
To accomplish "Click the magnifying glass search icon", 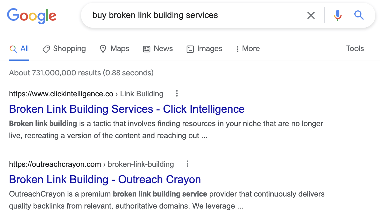I will (359, 15).
